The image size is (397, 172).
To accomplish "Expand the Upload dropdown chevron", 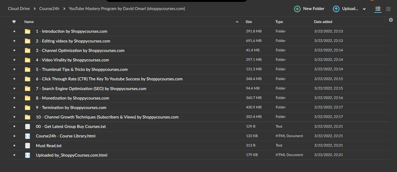I will pyautogui.click(x=364, y=9).
